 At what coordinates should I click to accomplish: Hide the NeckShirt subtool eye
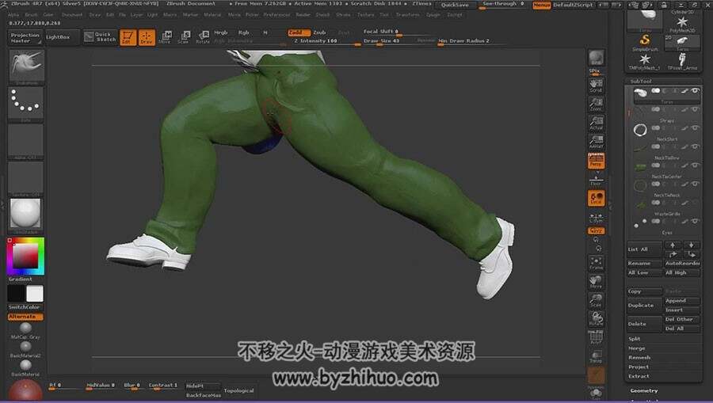[695, 128]
